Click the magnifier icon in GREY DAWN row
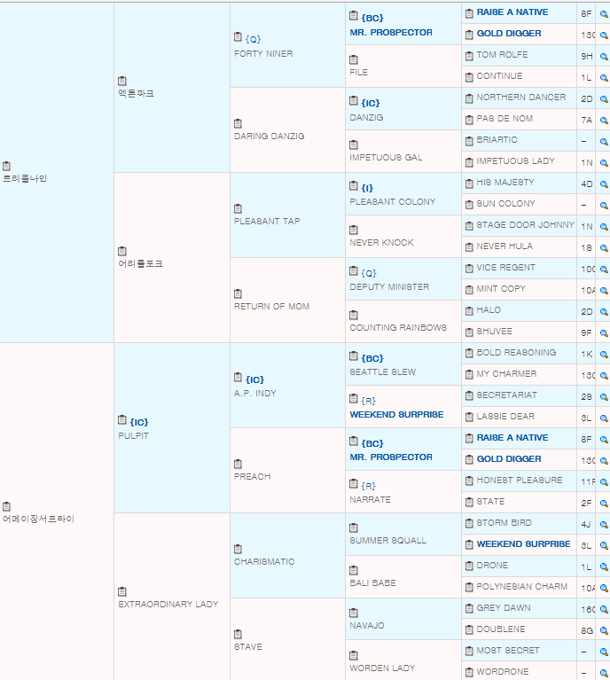 [x=604, y=609]
